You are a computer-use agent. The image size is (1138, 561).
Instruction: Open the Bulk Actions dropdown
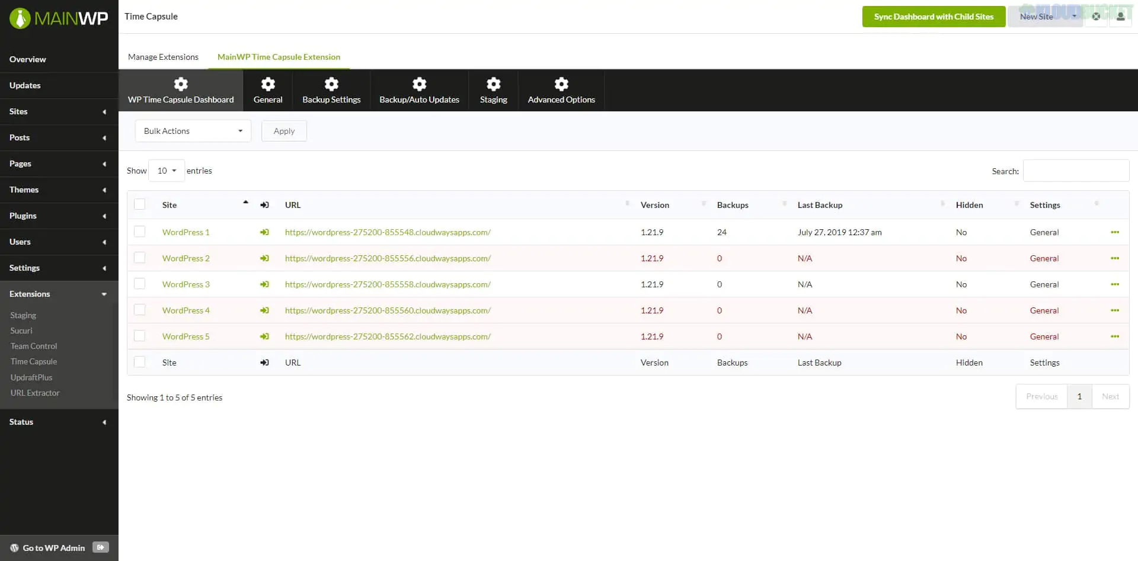coord(193,130)
